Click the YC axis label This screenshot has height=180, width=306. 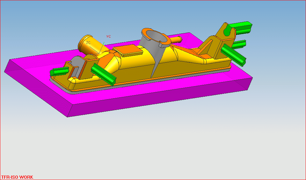(x=108, y=37)
